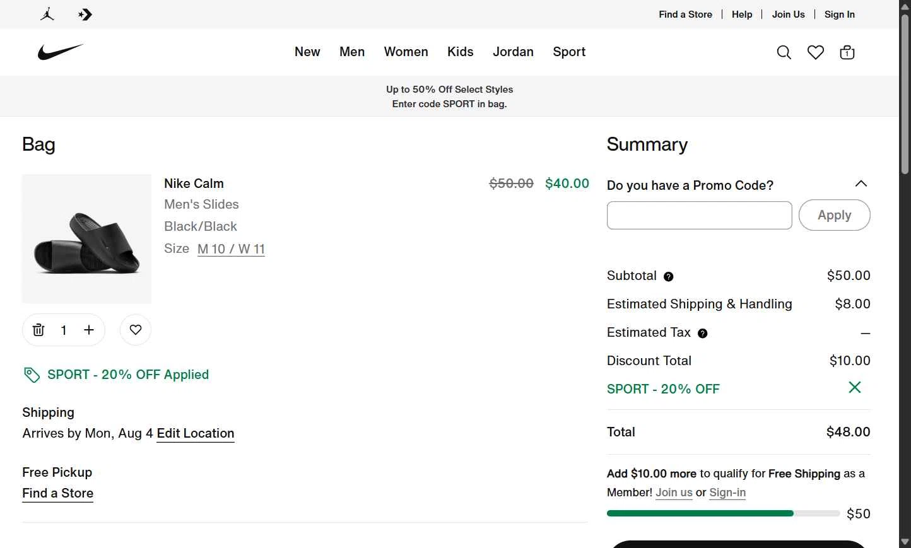
Task: Remove item with trash icon
Action: [38, 330]
